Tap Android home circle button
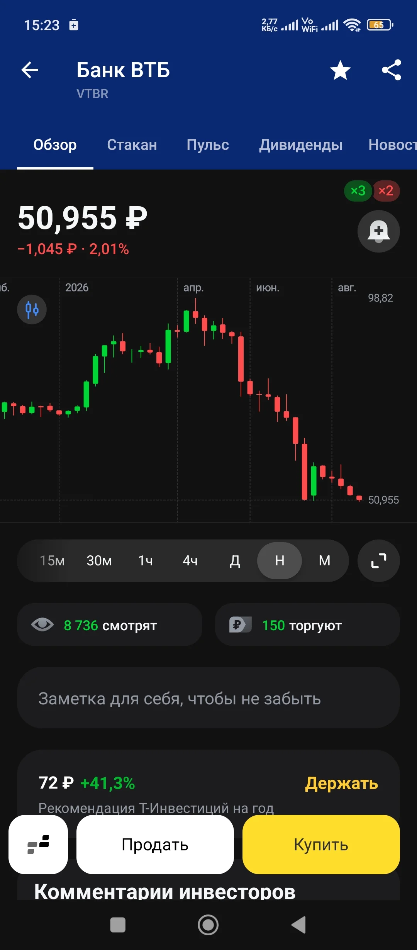This screenshot has width=417, height=950. (208, 925)
